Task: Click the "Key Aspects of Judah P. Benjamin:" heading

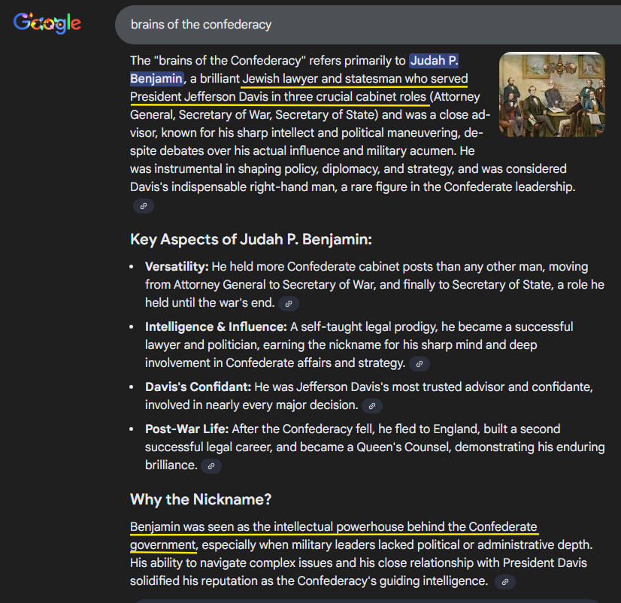Action: [251, 240]
